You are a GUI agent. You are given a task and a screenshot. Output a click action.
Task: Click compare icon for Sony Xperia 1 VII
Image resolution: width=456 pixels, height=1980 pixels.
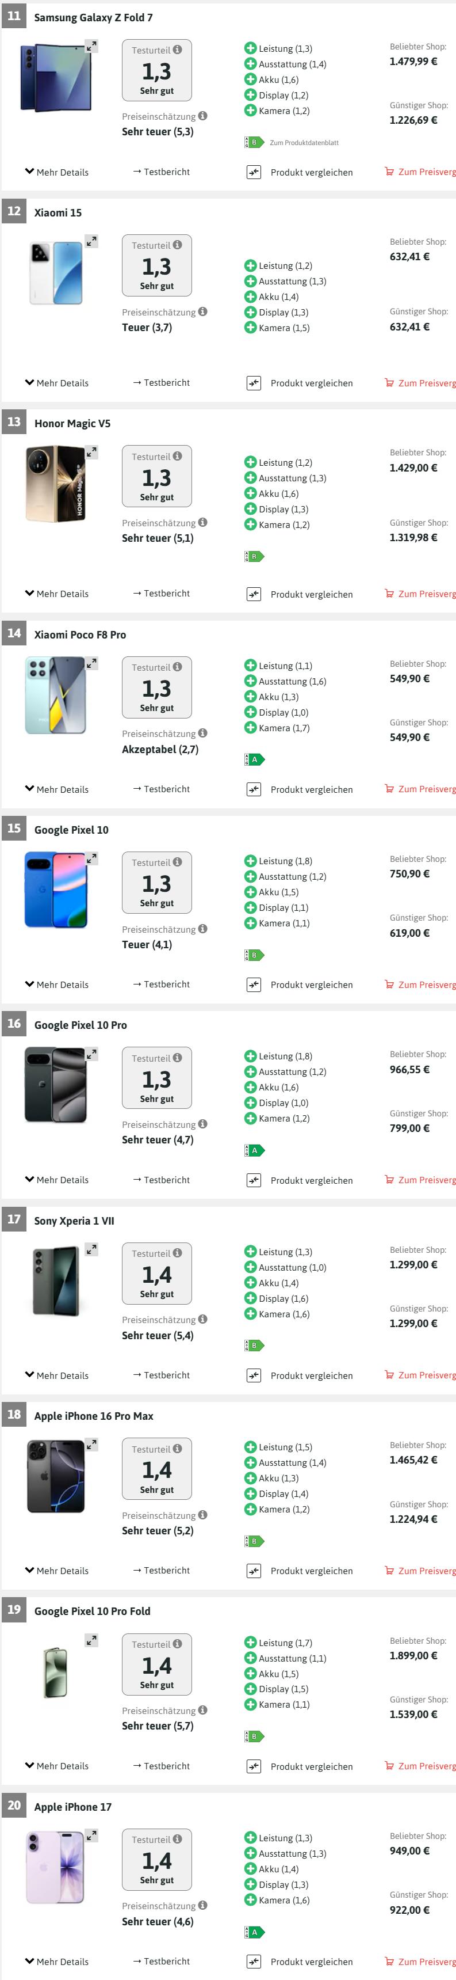tap(254, 1375)
